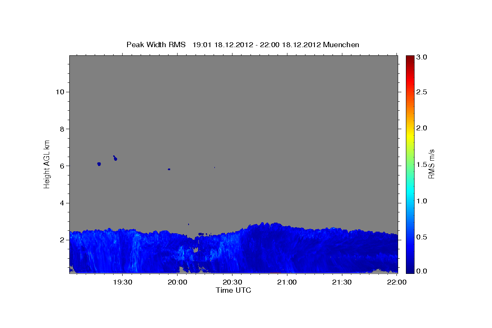Click the colorbar value 3.0
The width and height of the screenshot is (492, 328).
pyautogui.click(x=421, y=57)
